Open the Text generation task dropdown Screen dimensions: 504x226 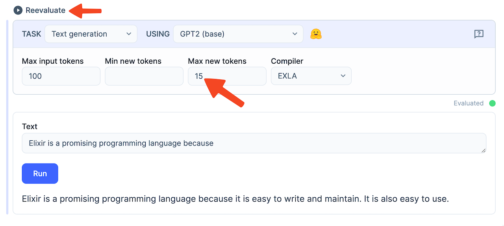click(91, 34)
